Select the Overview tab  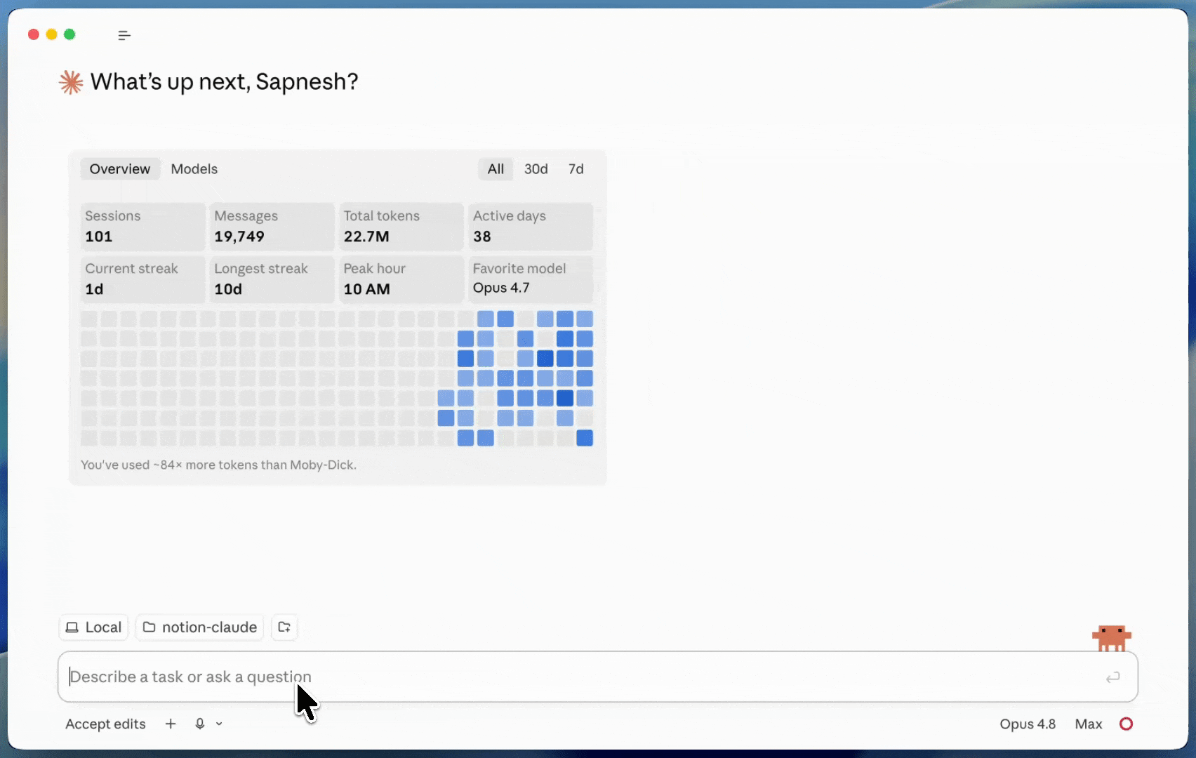[120, 169]
